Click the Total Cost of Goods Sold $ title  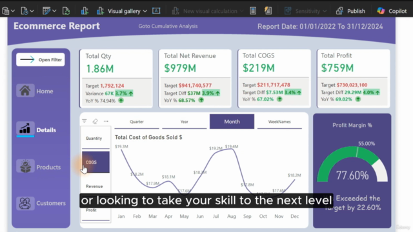pyautogui.click(x=148, y=137)
